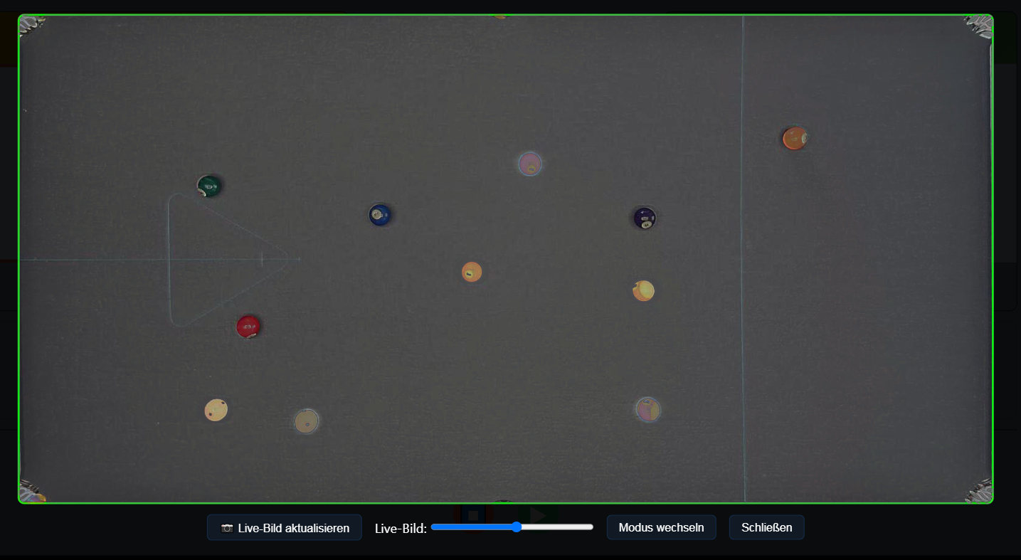The width and height of the screenshot is (1021, 560).
Task: Click the yellow ball below the purple ball
Action: (x=643, y=290)
